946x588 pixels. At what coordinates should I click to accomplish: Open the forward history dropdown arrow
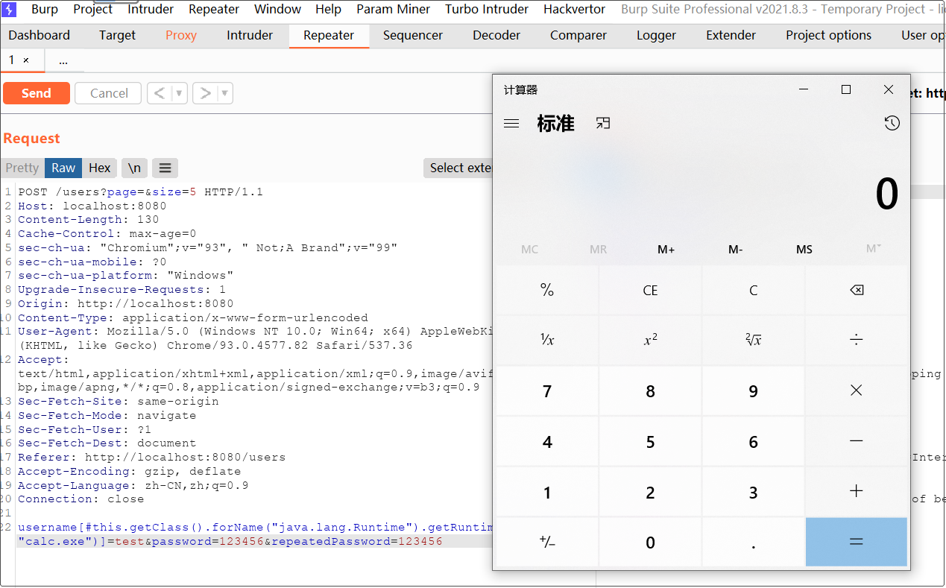click(225, 93)
